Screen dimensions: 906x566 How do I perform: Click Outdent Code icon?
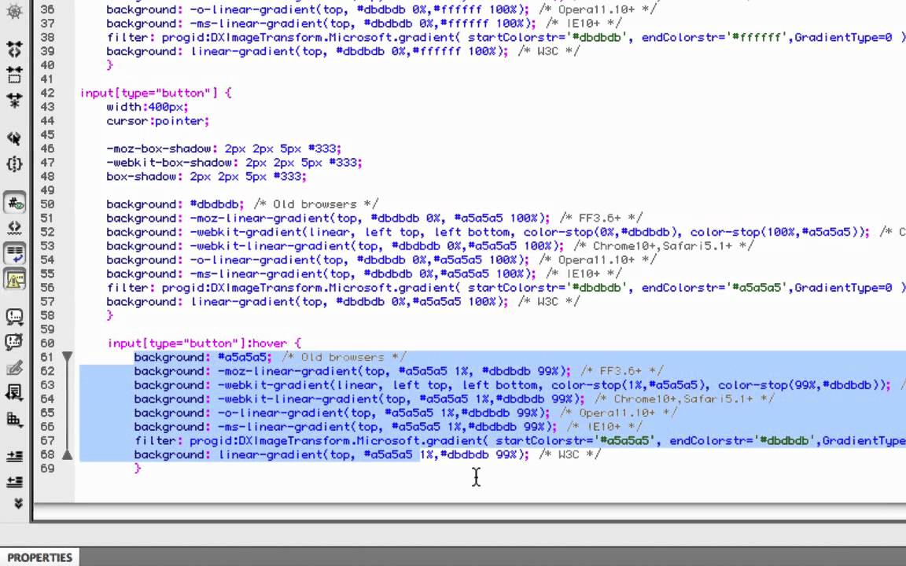[14, 482]
